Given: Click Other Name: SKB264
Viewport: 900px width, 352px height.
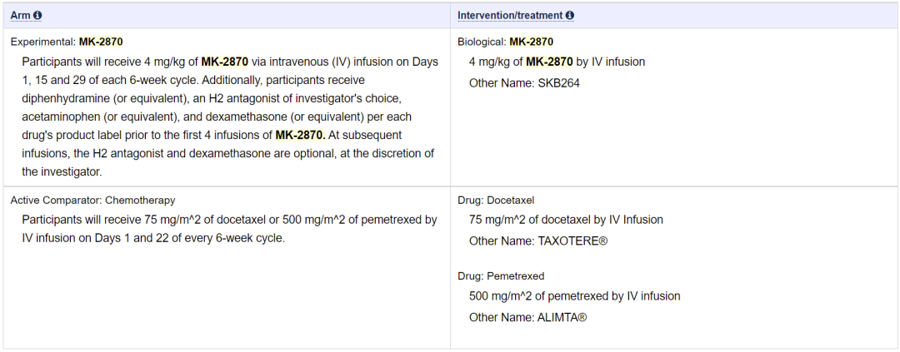Looking at the screenshot, I should (524, 83).
